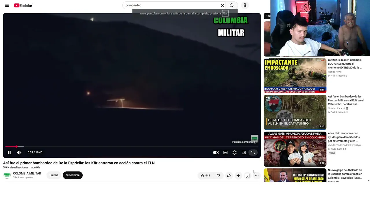This screenshot has width=370, height=208.
Task: Open the "Alias Naín reaparece" title link
Action: point(344,137)
